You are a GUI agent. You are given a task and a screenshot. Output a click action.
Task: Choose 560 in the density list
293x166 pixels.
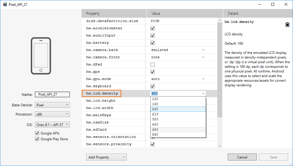click(178, 135)
